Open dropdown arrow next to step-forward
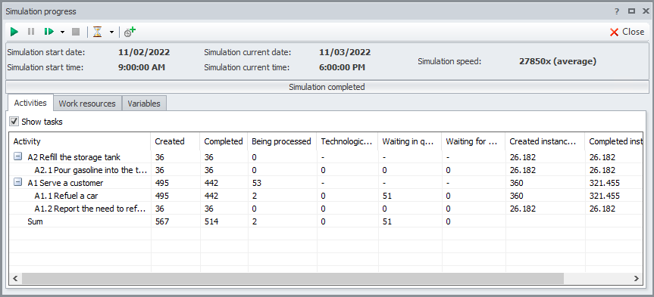Image resolution: width=654 pixels, height=297 pixels. [x=63, y=32]
